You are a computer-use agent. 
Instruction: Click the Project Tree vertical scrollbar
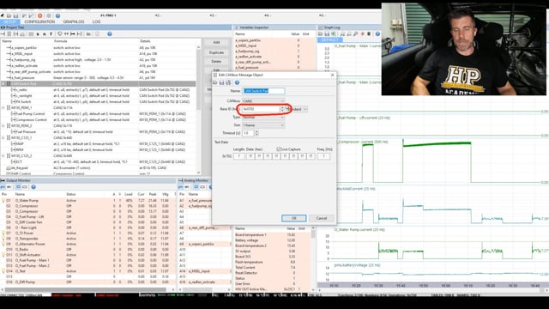click(x=198, y=109)
